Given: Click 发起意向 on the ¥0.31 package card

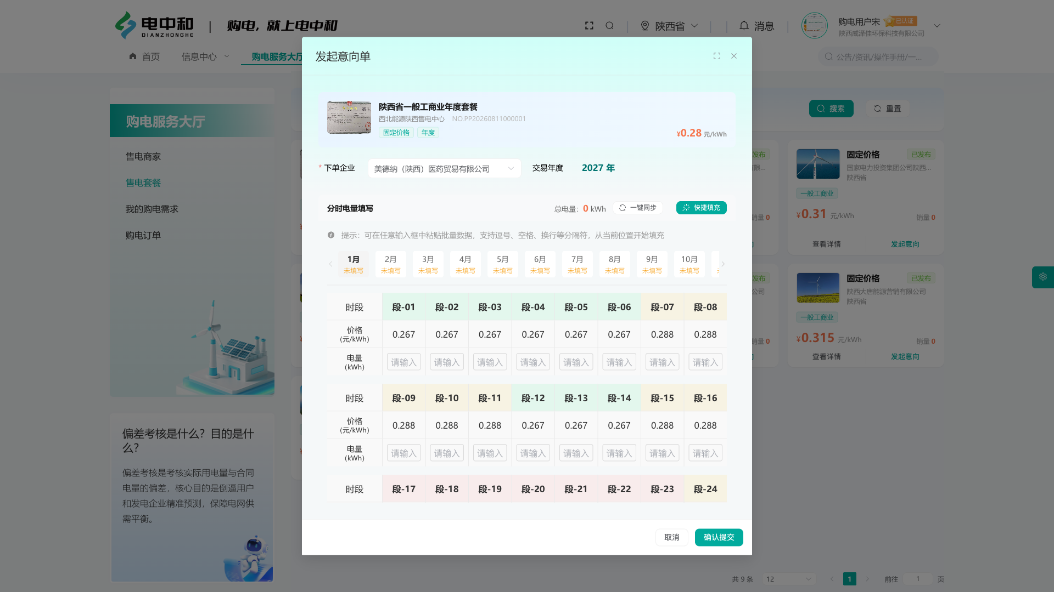Looking at the screenshot, I should pos(905,244).
